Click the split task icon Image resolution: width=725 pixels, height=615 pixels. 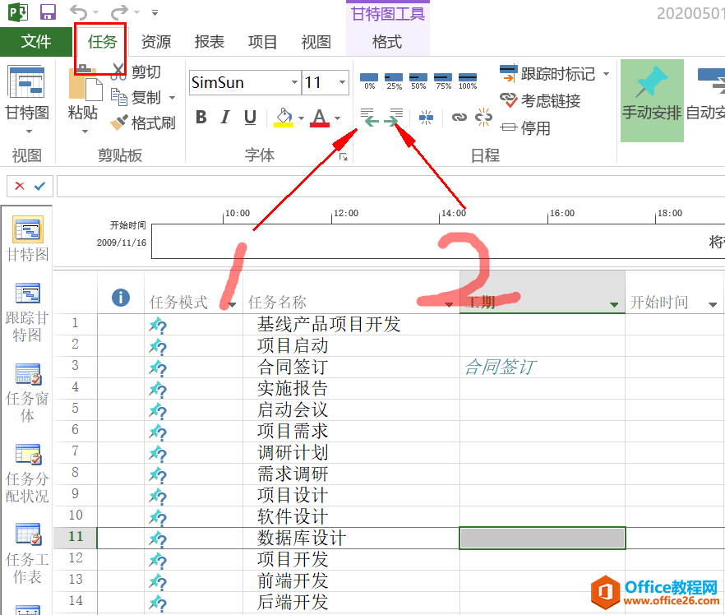click(x=426, y=118)
